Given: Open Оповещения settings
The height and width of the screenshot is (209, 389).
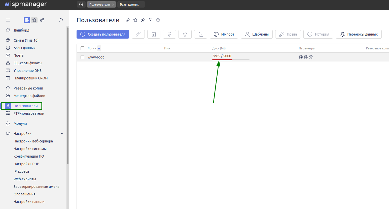Looking at the screenshot, I should coord(24,194).
